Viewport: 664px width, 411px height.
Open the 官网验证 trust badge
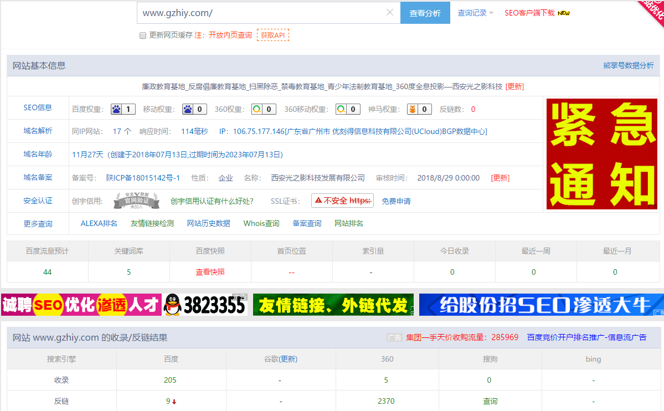pos(136,201)
